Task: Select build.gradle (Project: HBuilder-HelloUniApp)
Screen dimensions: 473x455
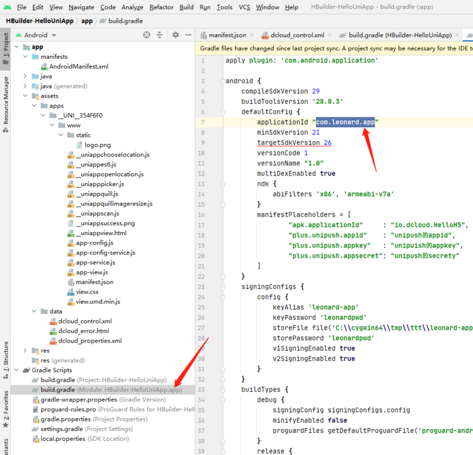Action: pos(103,380)
